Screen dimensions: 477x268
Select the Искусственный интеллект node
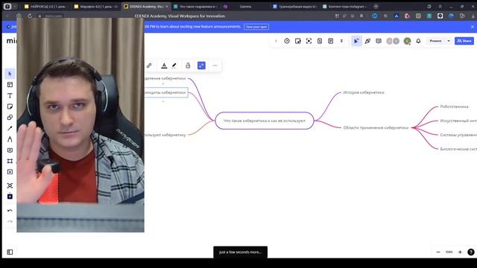(x=458, y=121)
